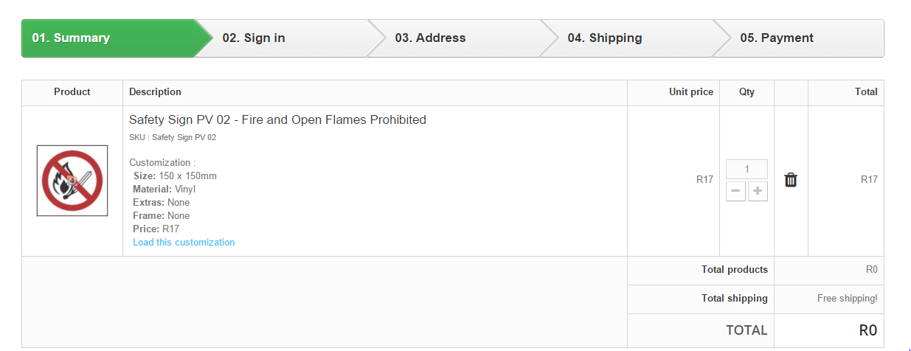Open Safety Sign PV 02 product title

coord(277,119)
